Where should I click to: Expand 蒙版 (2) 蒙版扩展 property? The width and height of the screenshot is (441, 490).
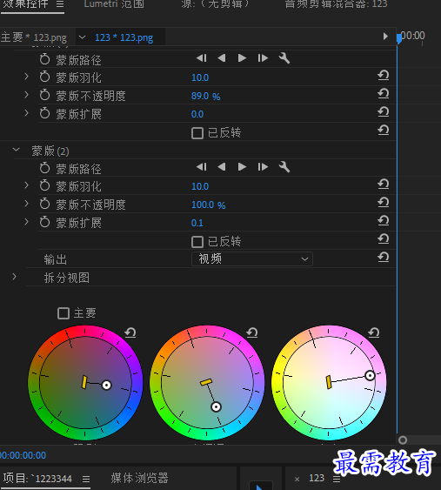pos(27,222)
